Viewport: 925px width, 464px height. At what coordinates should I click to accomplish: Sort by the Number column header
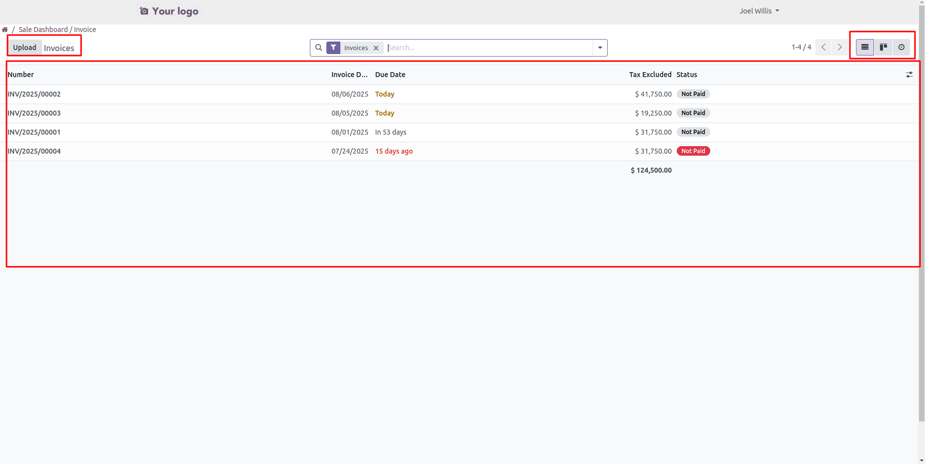click(21, 75)
